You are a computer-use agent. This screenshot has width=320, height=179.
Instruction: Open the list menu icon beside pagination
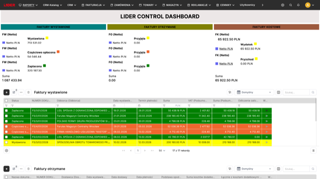314,150
